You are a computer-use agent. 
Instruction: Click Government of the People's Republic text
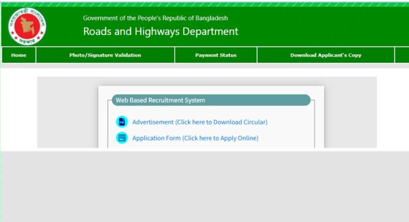(155, 18)
